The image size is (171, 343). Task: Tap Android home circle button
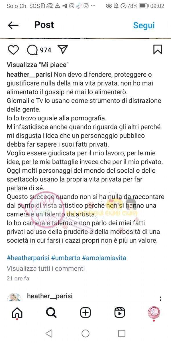pyautogui.click(x=85, y=333)
